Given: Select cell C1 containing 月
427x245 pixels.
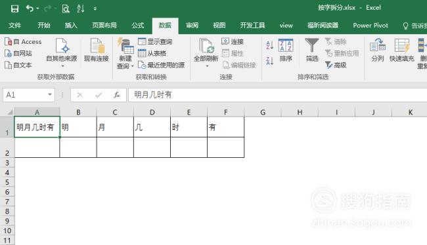Looking at the screenshot, I should [115, 127].
